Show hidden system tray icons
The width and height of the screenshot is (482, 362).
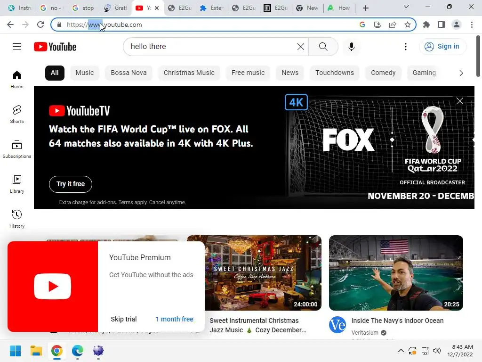point(401,351)
